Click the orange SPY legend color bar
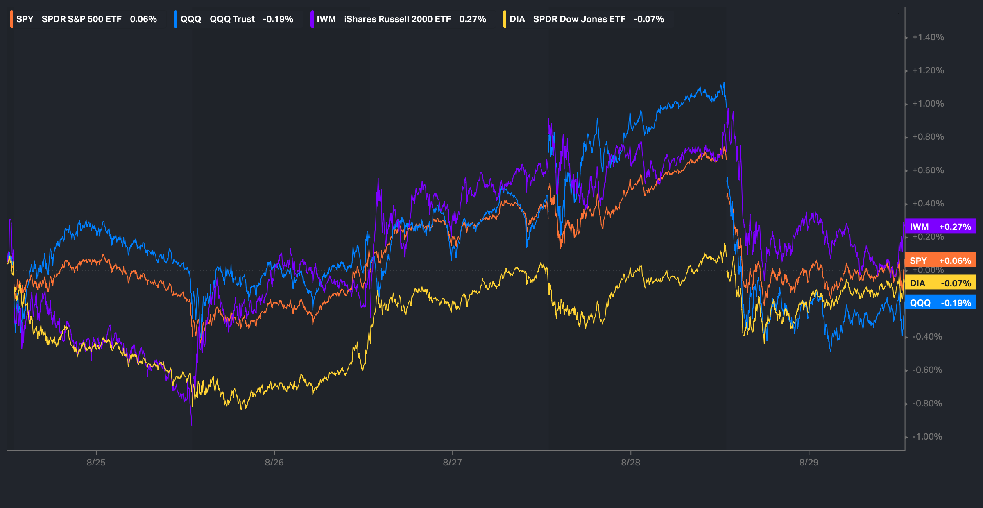 pyautogui.click(x=11, y=19)
